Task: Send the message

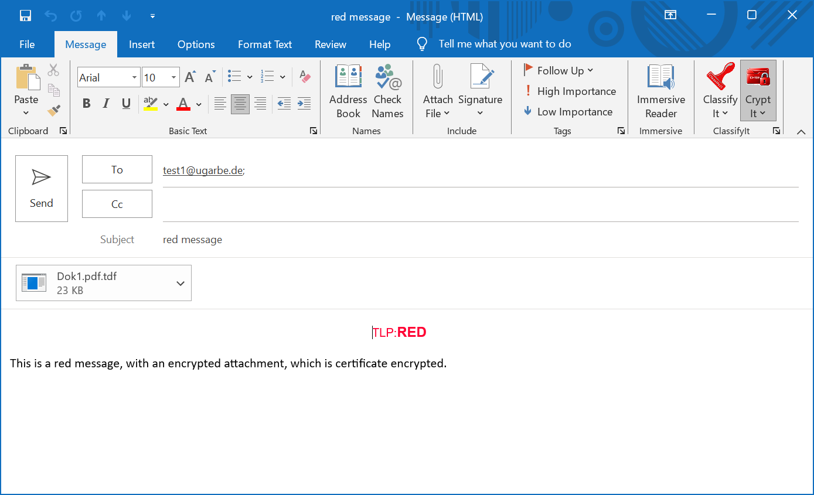Action: coord(42,189)
